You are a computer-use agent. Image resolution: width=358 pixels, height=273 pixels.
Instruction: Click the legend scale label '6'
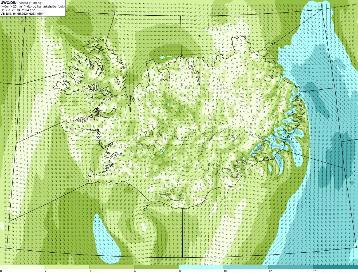coord(135,271)
